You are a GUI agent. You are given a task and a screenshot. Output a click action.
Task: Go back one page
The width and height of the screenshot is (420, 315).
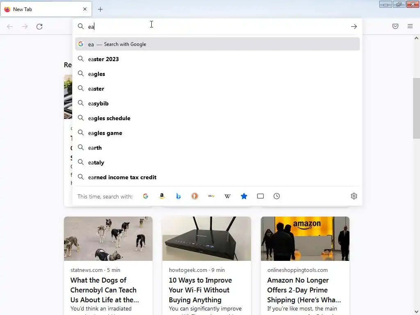tap(10, 27)
